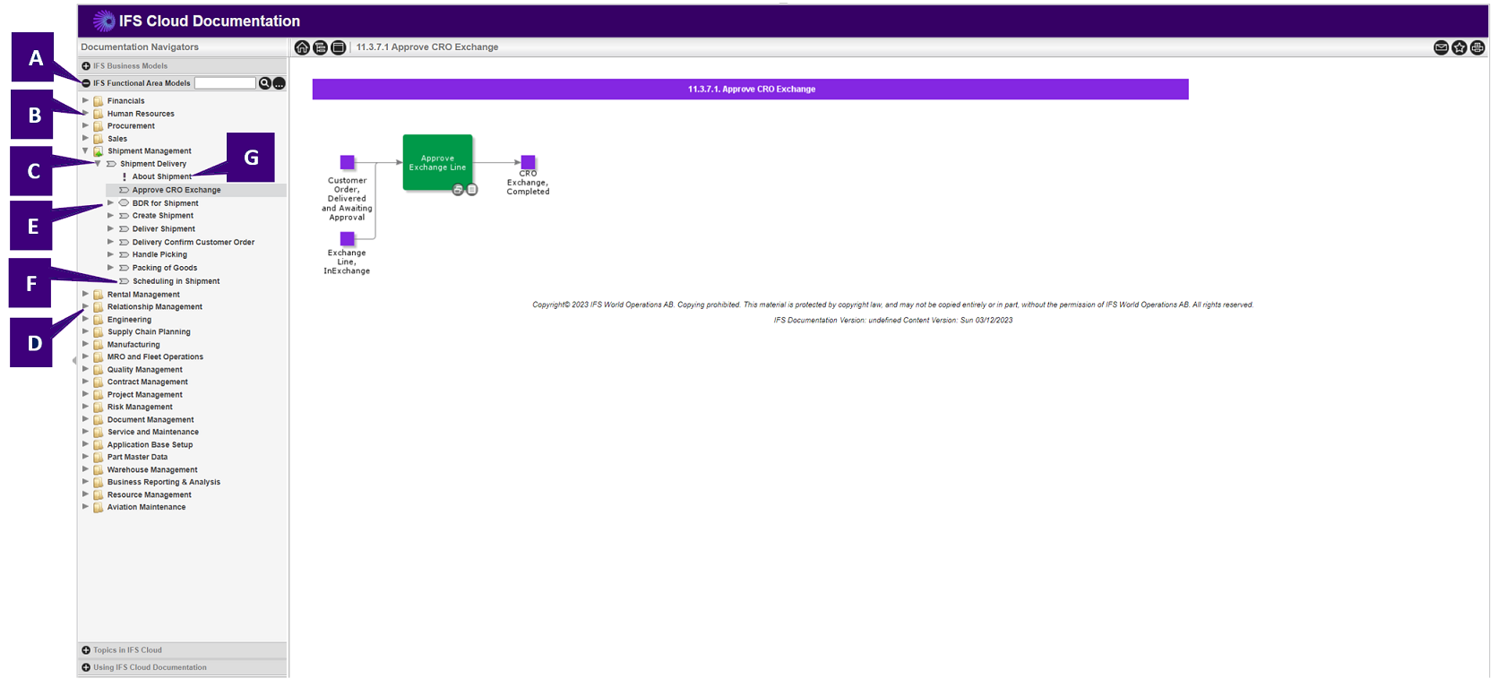
Task: Expand the Financials folder arrow
Action: click(86, 100)
